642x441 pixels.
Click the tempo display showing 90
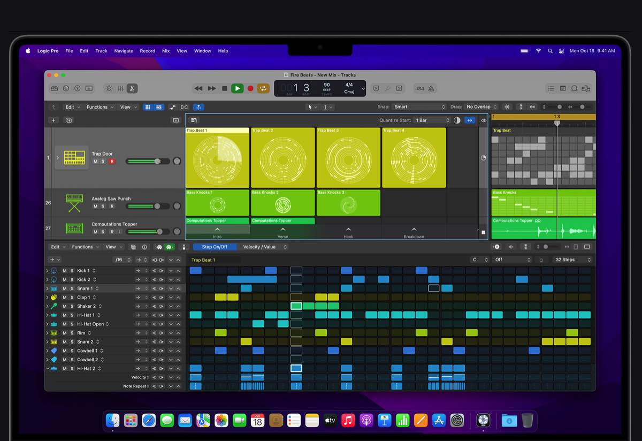327,85
